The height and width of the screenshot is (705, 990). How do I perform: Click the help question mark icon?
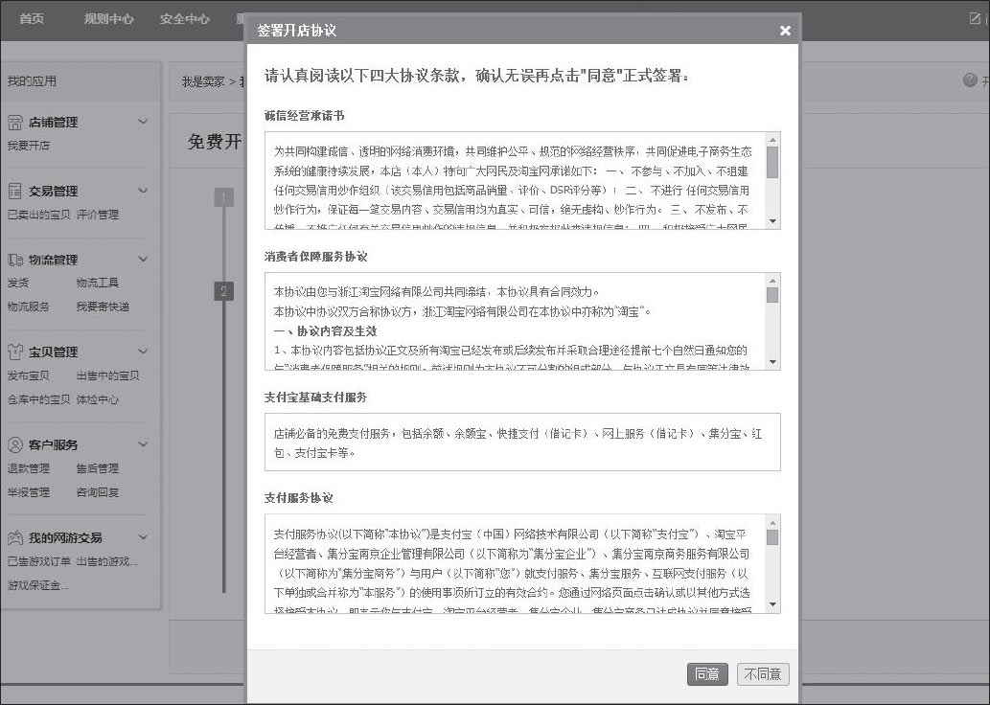971,80
